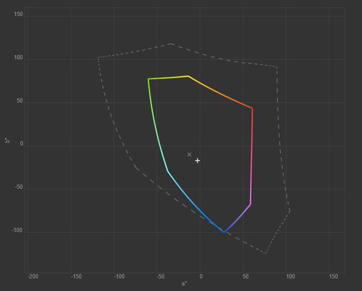The width and height of the screenshot is (362, 291).
Task: Click the red corner vertex of the gamut
Action: coord(252,108)
